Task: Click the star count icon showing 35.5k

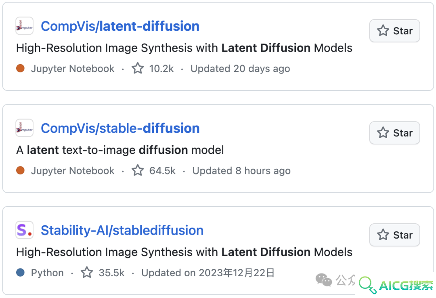Action: pyautogui.click(x=87, y=273)
